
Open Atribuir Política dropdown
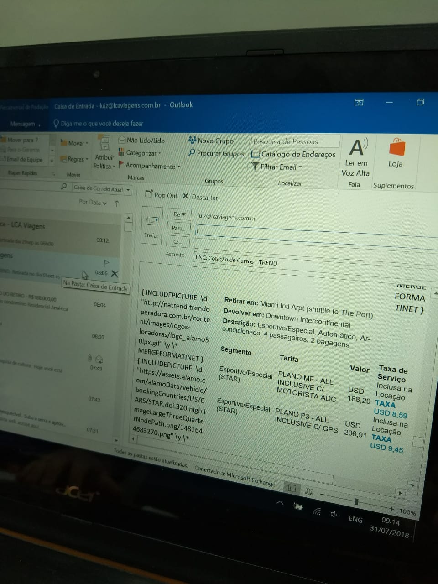point(105,162)
